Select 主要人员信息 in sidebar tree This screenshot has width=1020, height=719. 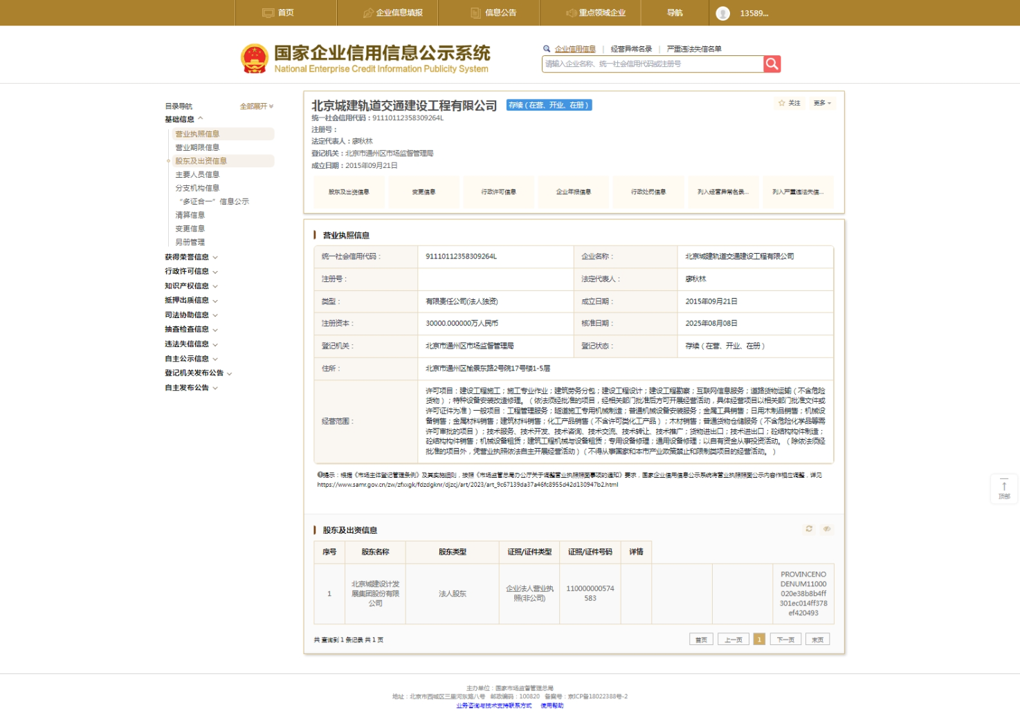(x=197, y=175)
